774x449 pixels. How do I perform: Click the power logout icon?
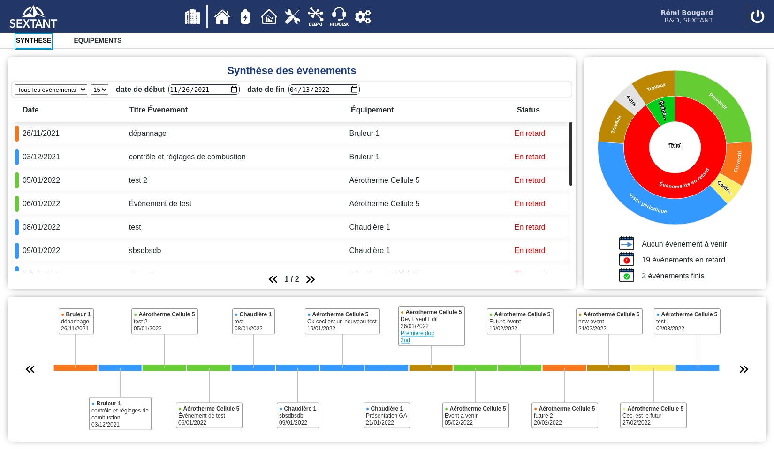[x=757, y=17]
